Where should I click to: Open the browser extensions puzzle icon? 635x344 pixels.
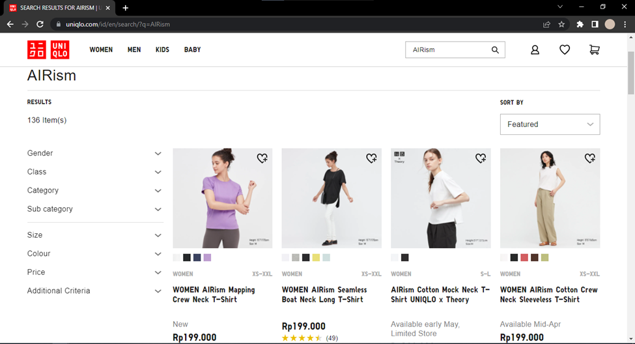(580, 24)
